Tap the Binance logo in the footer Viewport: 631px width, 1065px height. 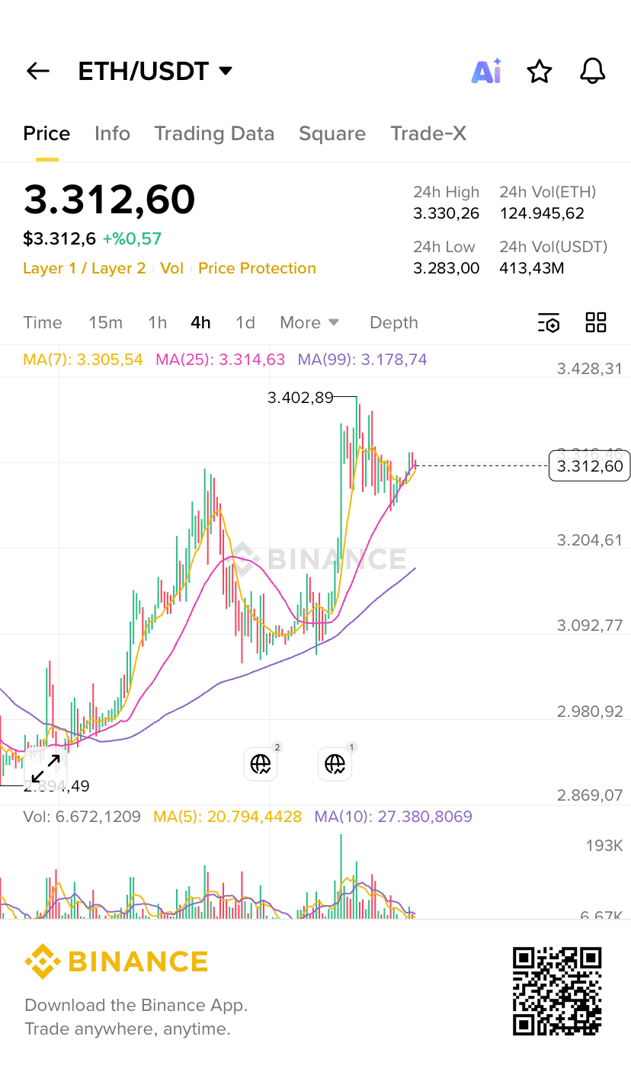pyautogui.click(x=117, y=961)
